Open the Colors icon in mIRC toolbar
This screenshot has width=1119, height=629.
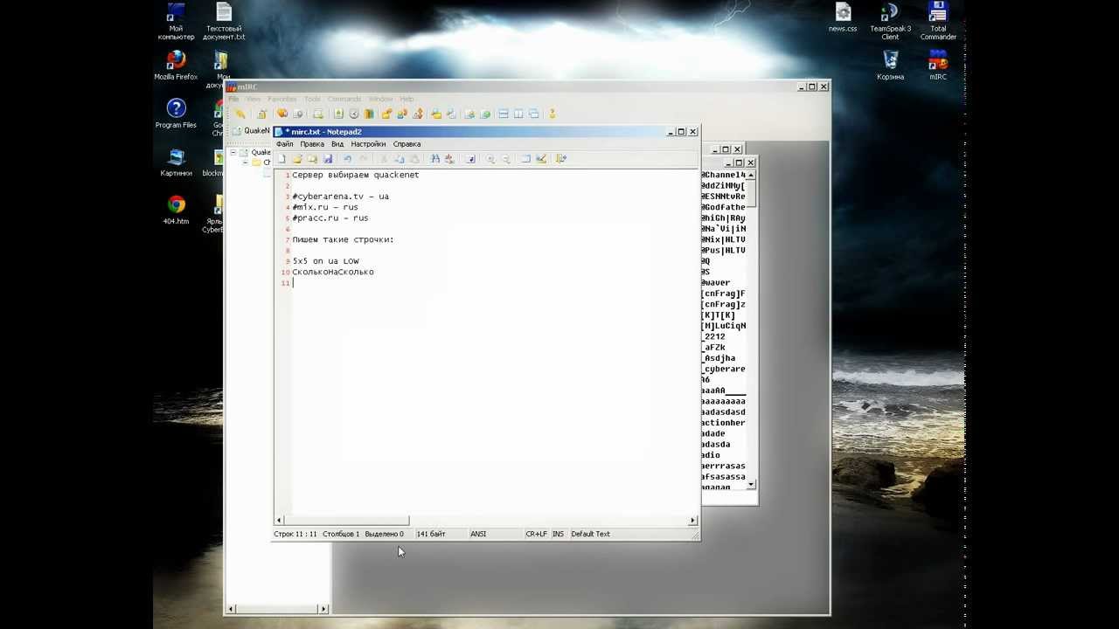(x=369, y=114)
